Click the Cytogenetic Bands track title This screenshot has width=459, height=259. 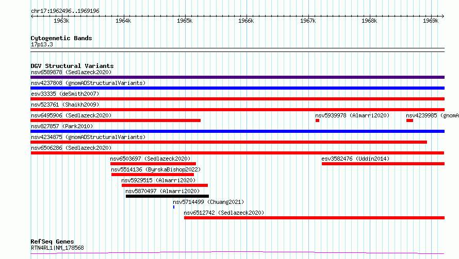point(61,38)
